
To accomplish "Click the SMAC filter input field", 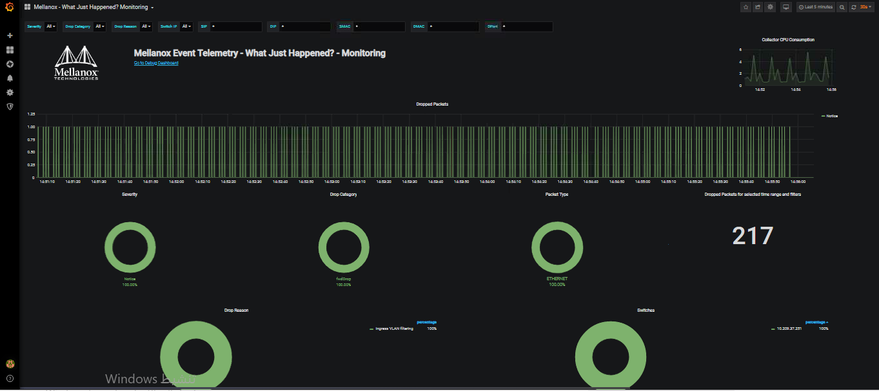I will click(379, 26).
